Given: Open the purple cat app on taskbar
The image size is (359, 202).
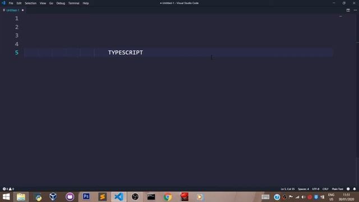Looking at the screenshot, I should 70,197.
